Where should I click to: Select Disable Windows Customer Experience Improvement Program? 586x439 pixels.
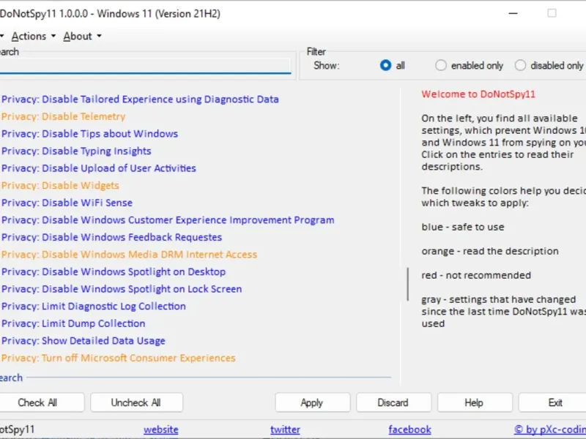[x=168, y=220]
